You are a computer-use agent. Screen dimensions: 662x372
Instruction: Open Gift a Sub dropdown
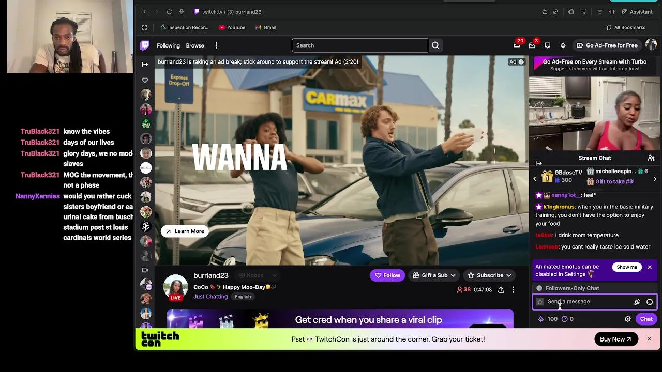point(433,275)
